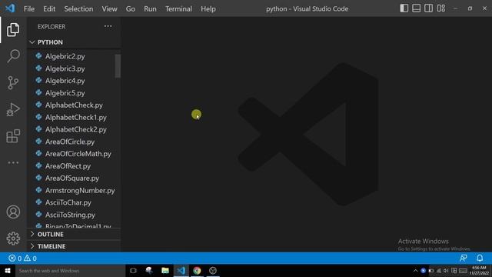
Task: Open the Source Control view
Action: tap(13, 82)
